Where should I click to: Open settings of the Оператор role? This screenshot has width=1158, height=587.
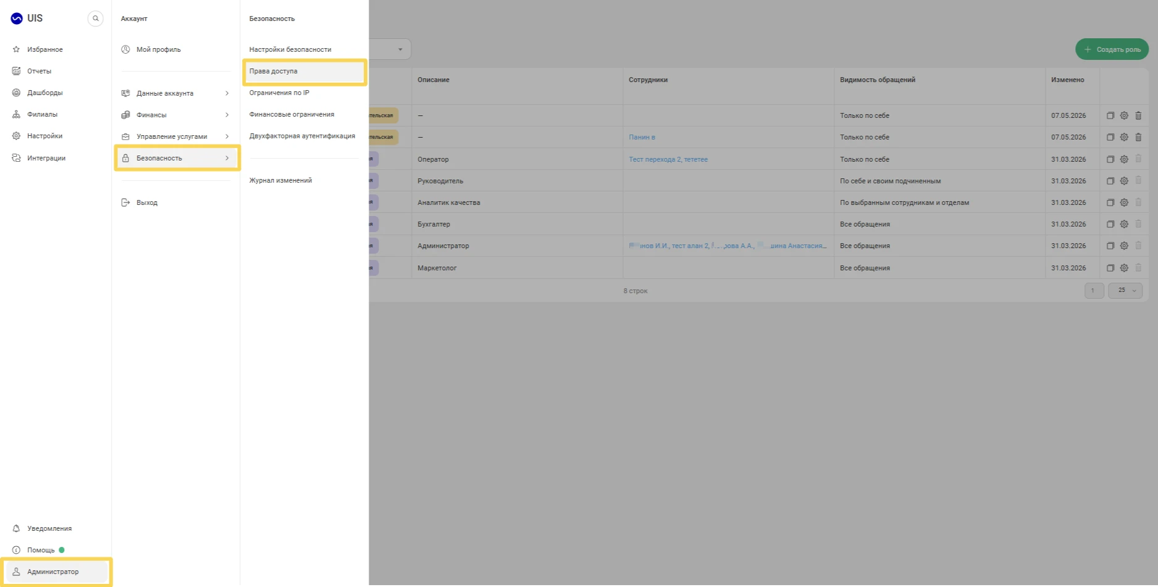pyautogui.click(x=1124, y=159)
